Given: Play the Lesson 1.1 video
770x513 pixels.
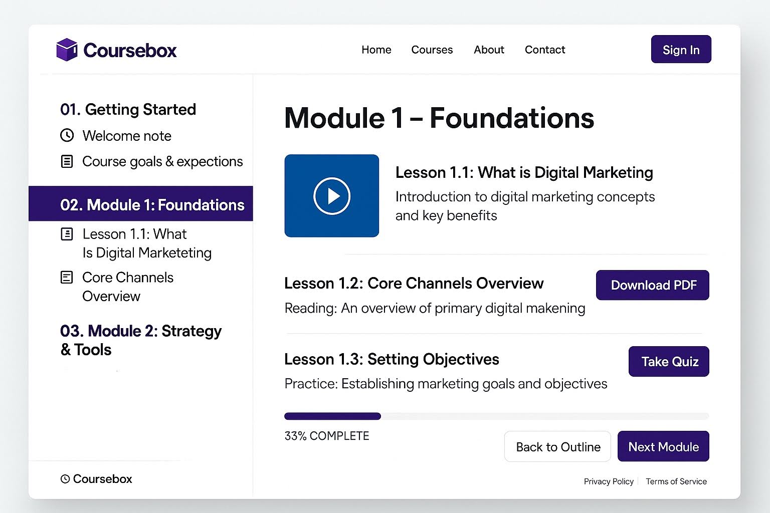Looking at the screenshot, I should 331,196.
